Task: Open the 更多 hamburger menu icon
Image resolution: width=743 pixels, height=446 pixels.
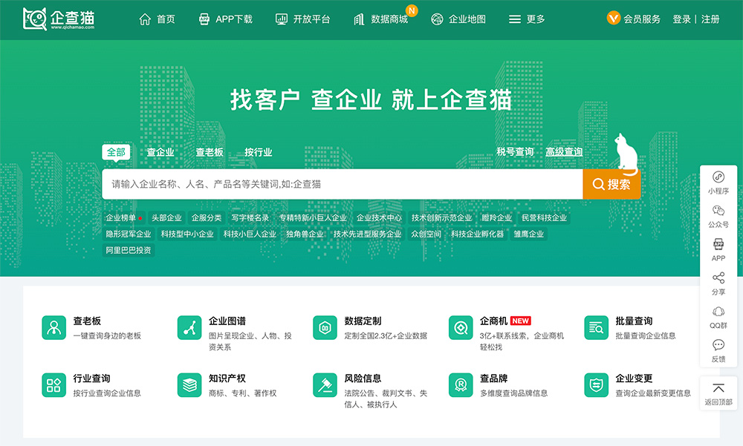Action: click(515, 19)
